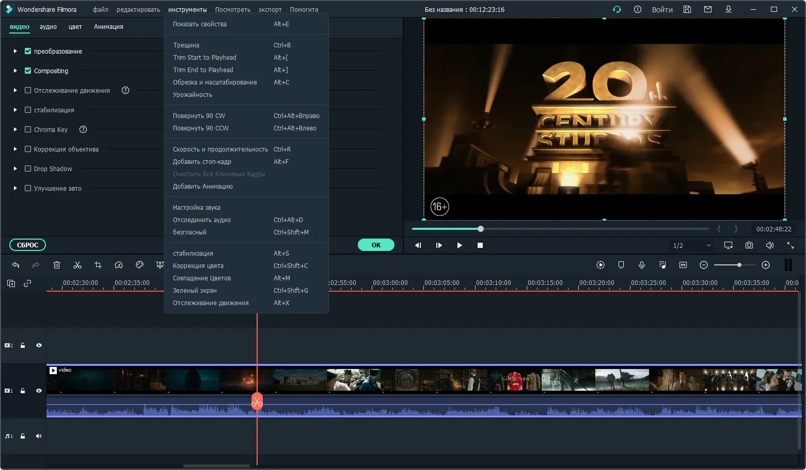Enable Chroma Key checkbox
This screenshot has height=470, width=806.
click(x=28, y=129)
